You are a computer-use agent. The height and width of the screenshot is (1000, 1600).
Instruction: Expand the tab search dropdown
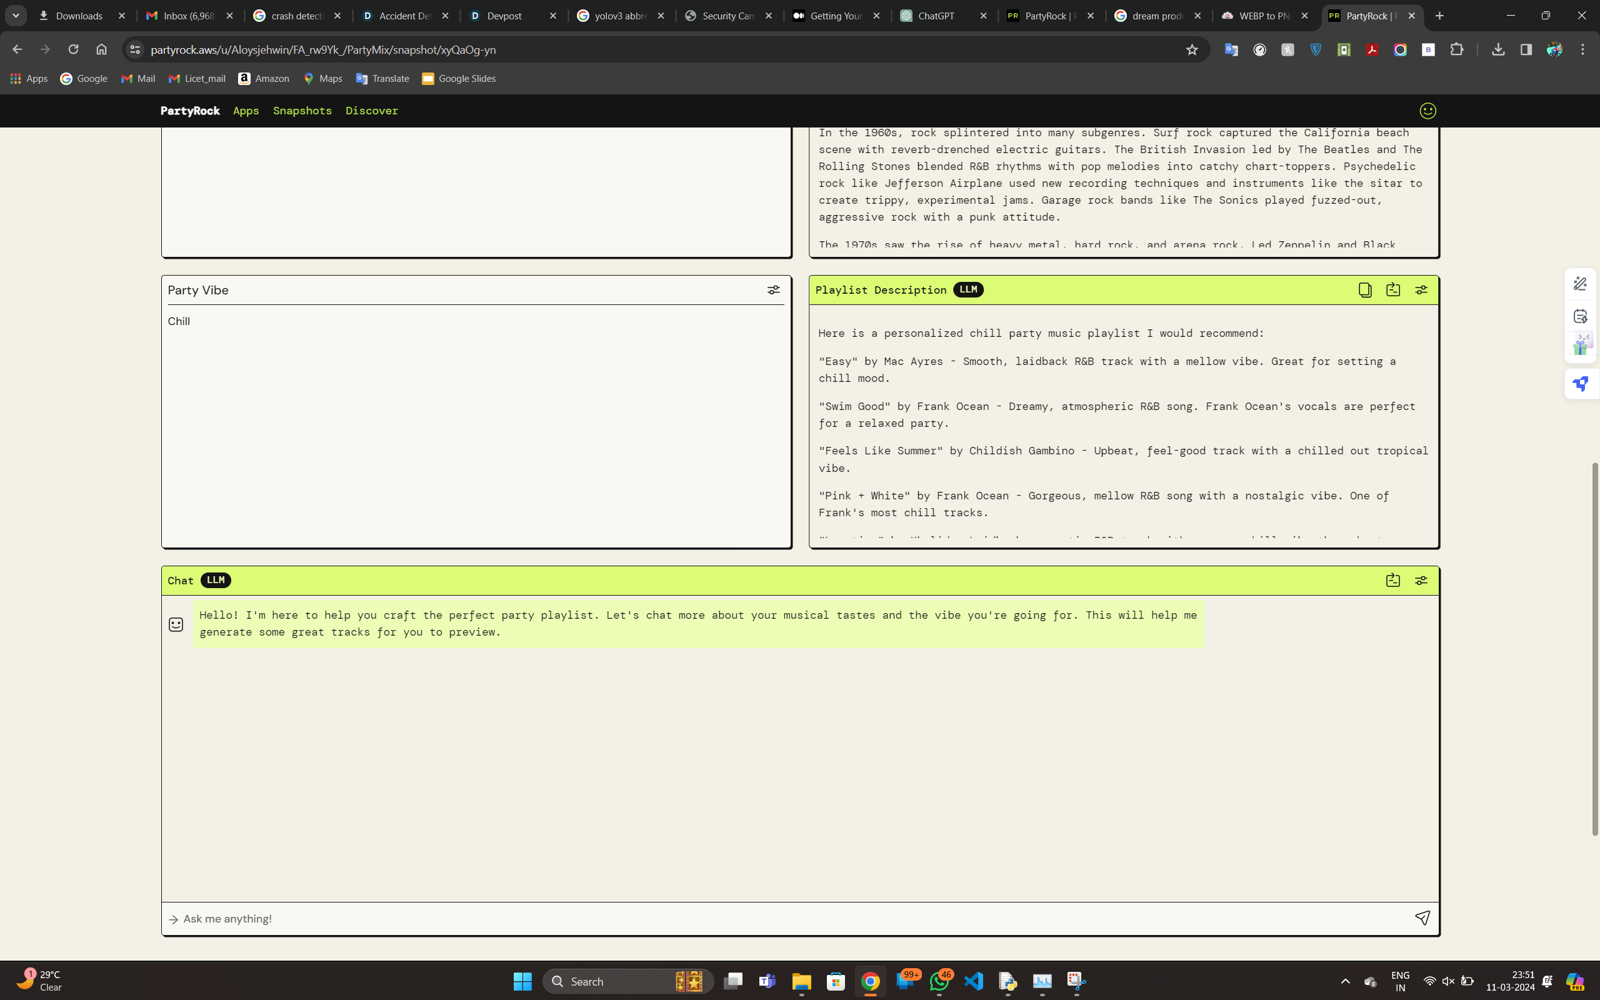pyautogui.click(x=16, y=16)
